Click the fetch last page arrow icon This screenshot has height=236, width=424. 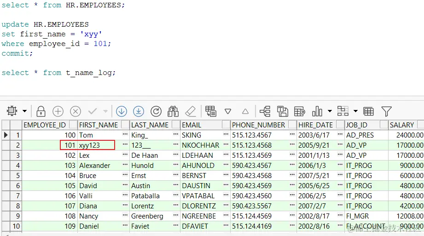(x=139, y=111)
